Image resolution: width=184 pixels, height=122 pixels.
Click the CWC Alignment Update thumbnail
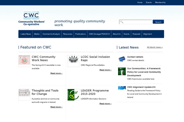pyautogui.click(x=122, y=88)
